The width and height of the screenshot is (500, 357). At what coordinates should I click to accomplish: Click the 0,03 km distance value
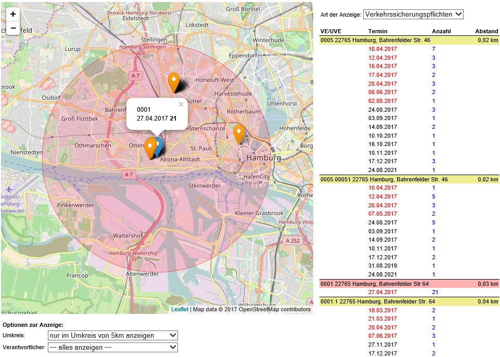coord(488,284)
